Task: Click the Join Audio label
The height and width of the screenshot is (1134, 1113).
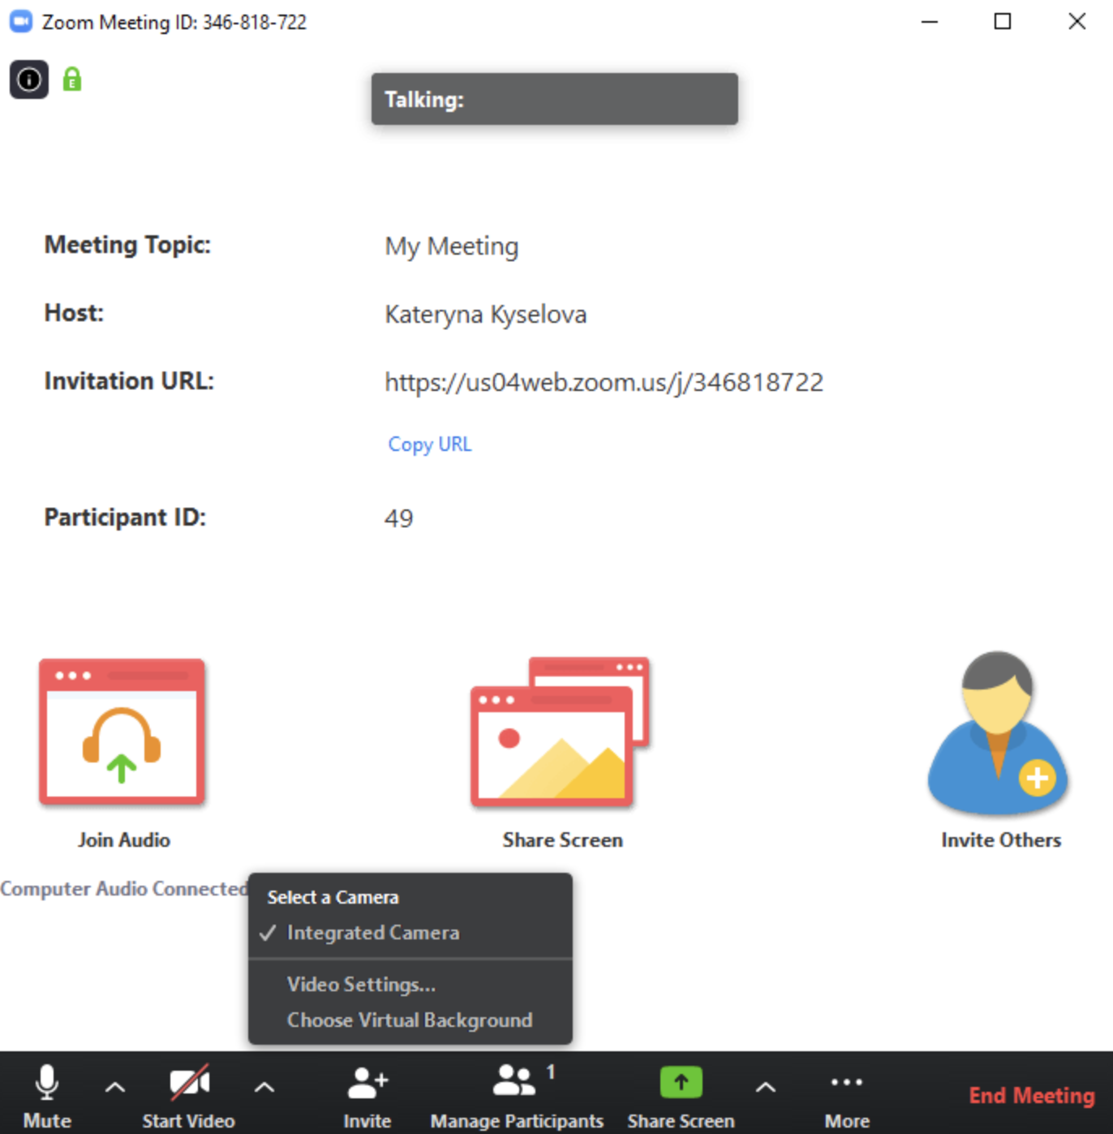Action: [x=124, y=840]
